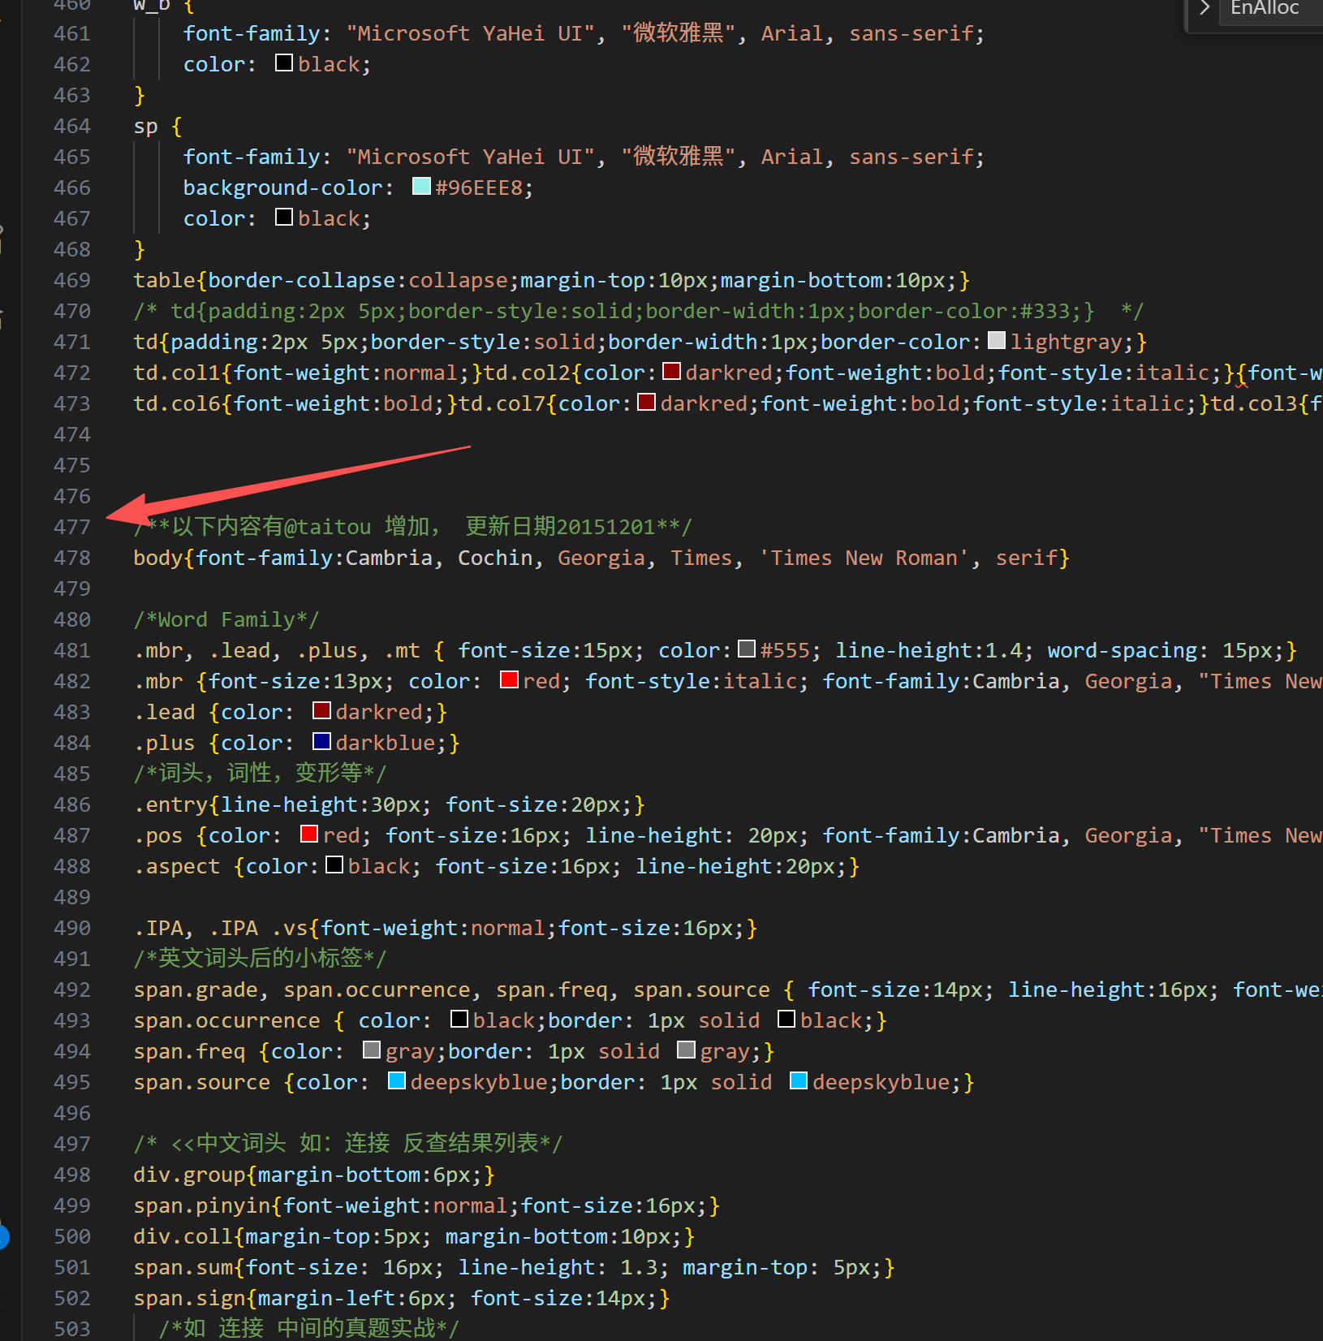Open the darkred swatch in td.col7 rule
The height and width of the screenshot is (1341, 1323).
tap(646, 403)
